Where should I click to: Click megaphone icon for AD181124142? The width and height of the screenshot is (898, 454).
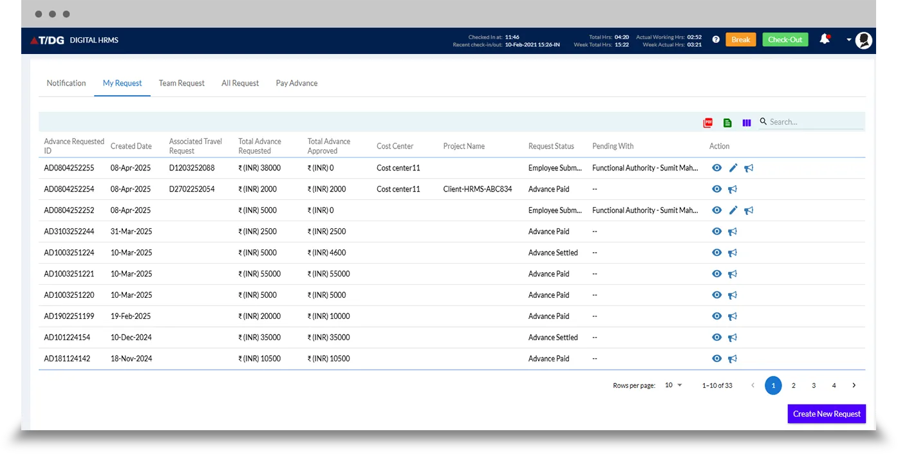[733, 359]
